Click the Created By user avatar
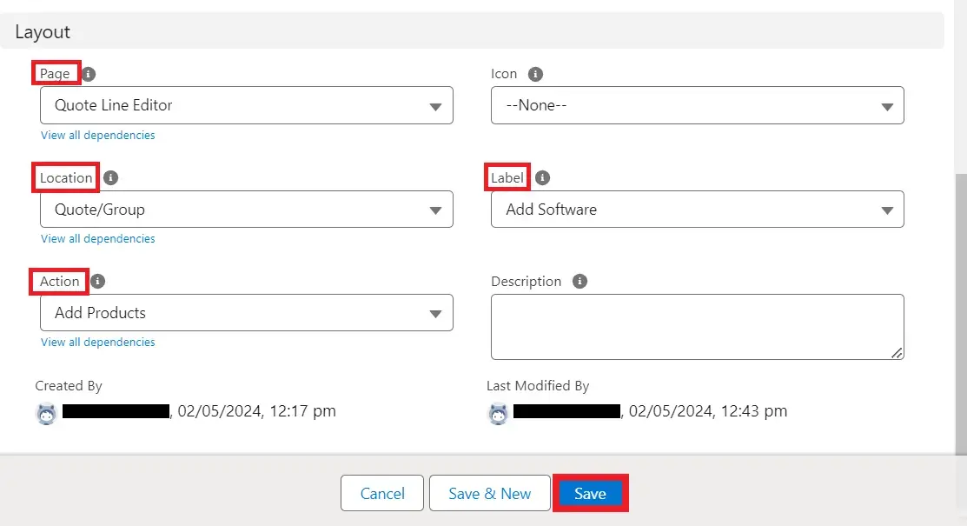 [x=46, y=413]
